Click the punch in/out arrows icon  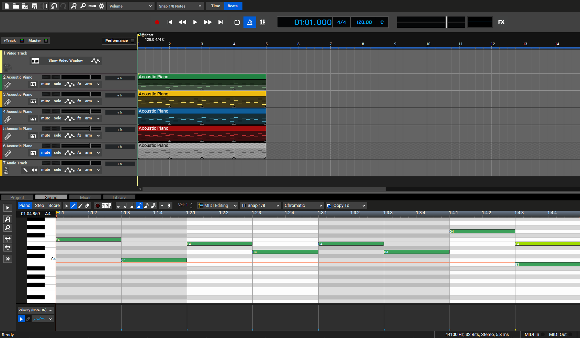(262, 22)
